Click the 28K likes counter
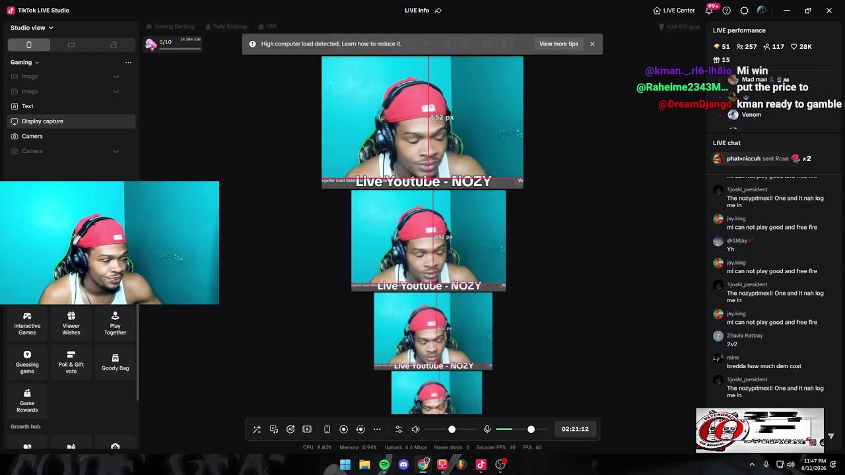 click(801, 47)
